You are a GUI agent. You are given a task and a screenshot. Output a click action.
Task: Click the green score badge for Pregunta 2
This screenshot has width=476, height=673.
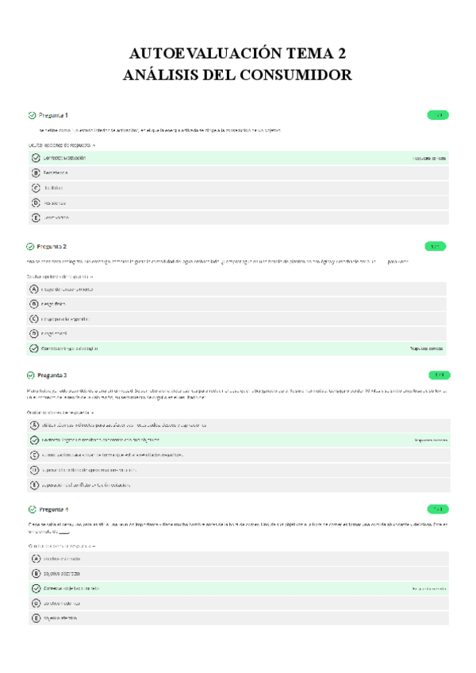coord(436,247)
